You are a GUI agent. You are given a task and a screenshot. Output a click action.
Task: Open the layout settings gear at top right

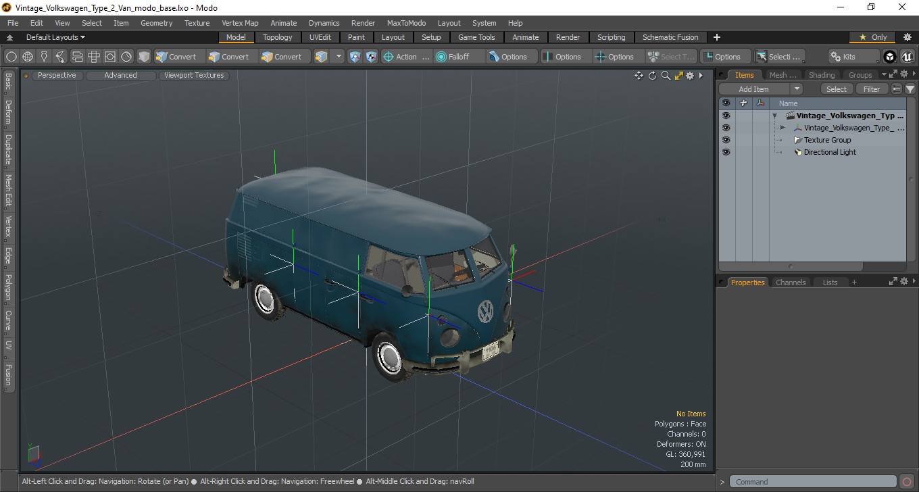coord(908,37)
